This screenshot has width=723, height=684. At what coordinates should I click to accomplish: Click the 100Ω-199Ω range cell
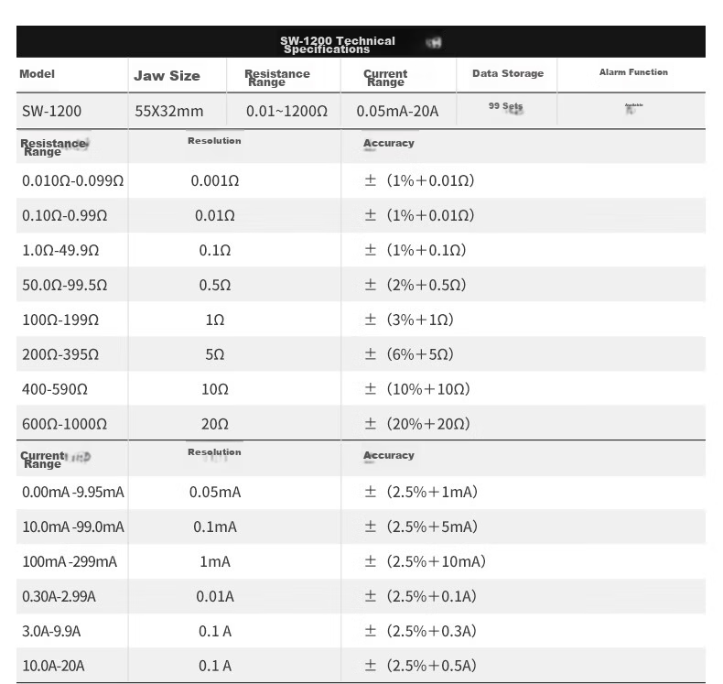pyautogui.click(x=60, y=320)
